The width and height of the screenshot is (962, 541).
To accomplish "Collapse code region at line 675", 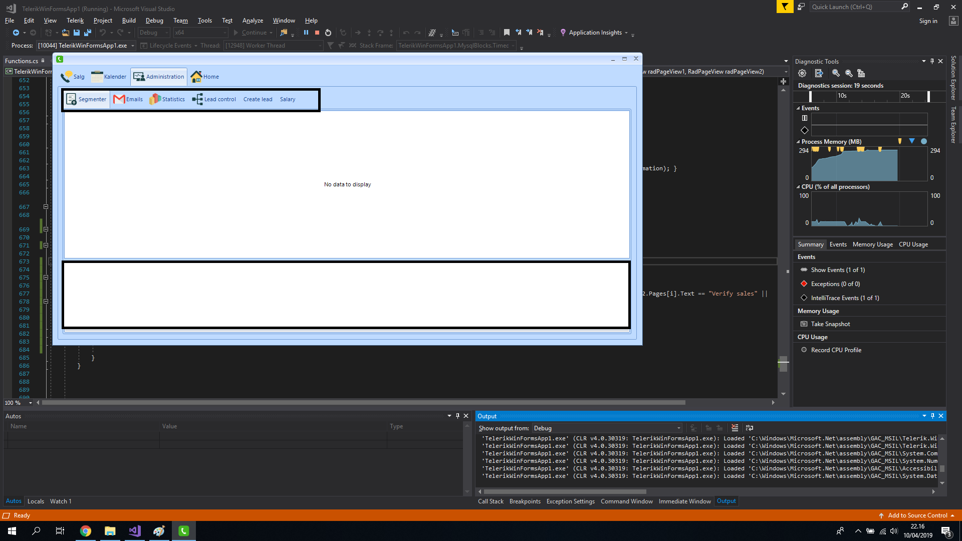I will click(x=46, y=278).
